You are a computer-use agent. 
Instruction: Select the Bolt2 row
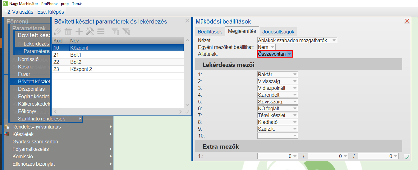coord(118,62)
